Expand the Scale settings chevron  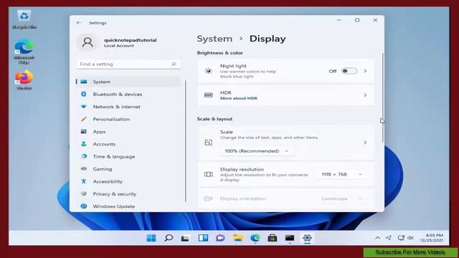[365, 143]
